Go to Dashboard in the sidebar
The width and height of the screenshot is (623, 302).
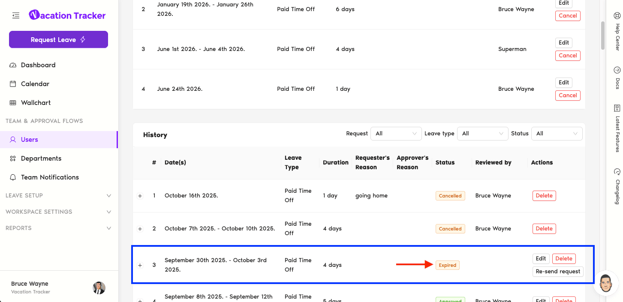tap(38, 65)
